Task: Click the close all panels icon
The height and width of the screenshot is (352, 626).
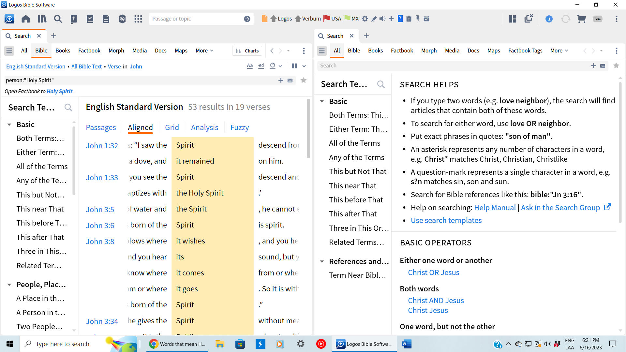Action: (x=529, y=19)
